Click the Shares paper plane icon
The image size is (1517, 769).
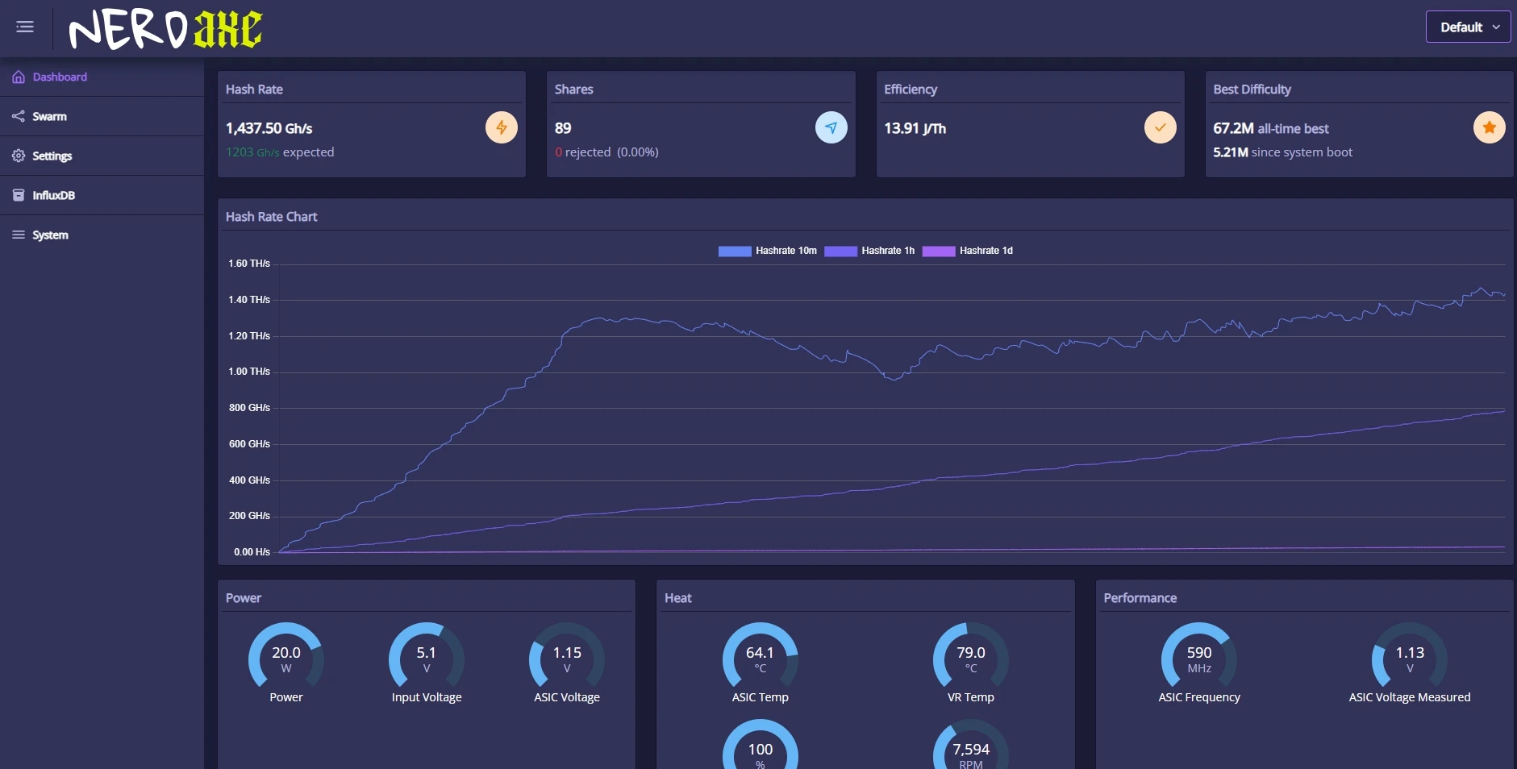pyautogui.click(x=831, y=127)
